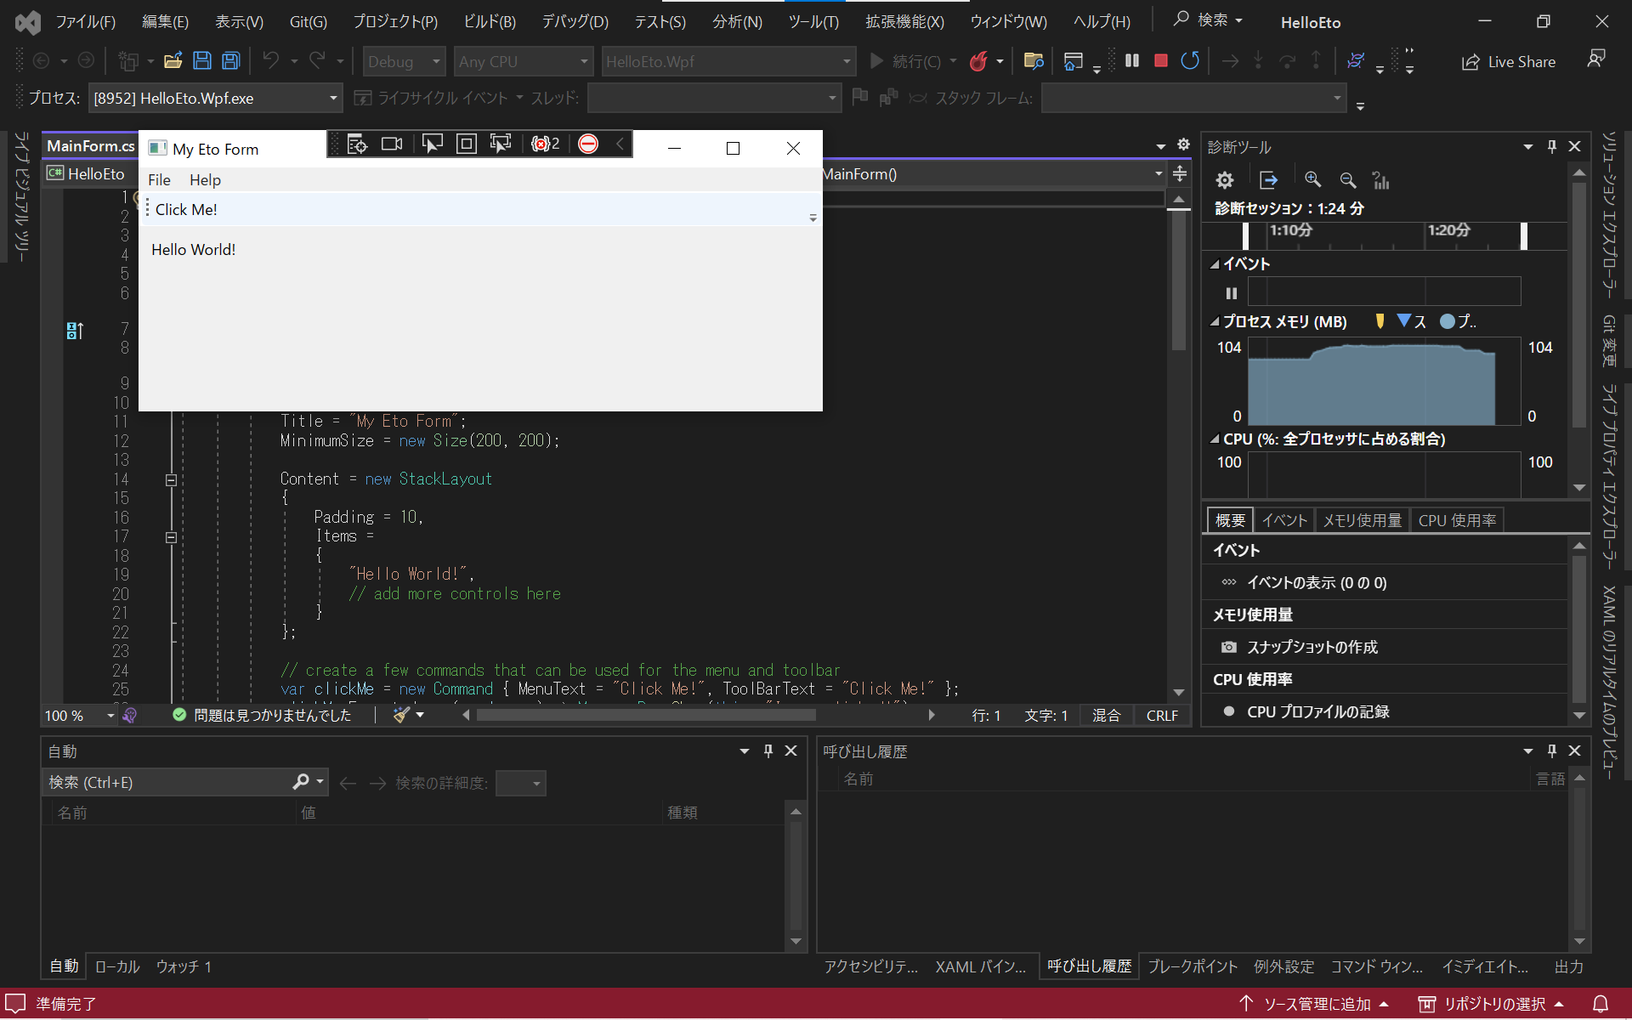Save all open files
Image resolution: width=1632 pixels, height=1020 pixels.
pos(231,61)
